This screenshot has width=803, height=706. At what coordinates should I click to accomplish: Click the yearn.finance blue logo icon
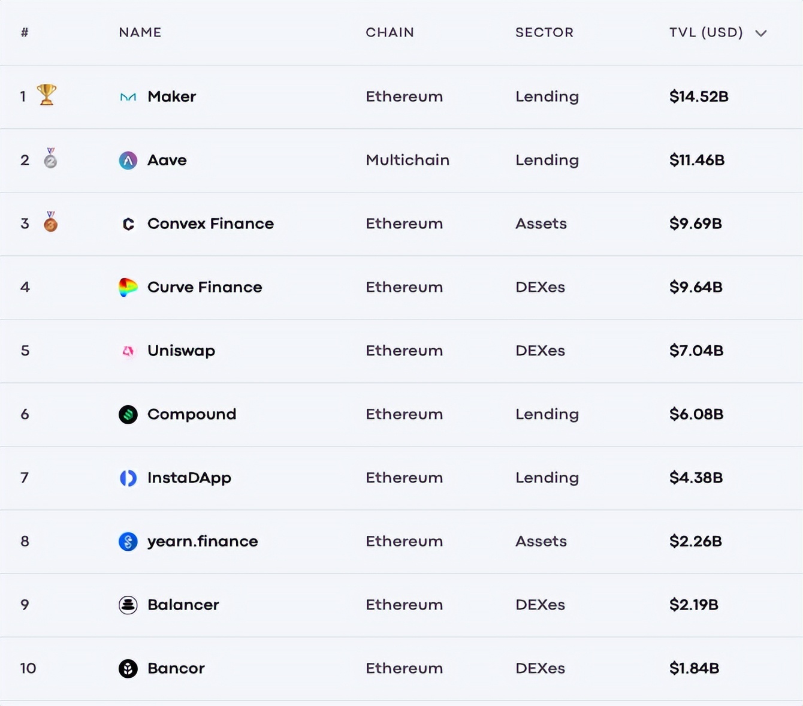(128, 541)
